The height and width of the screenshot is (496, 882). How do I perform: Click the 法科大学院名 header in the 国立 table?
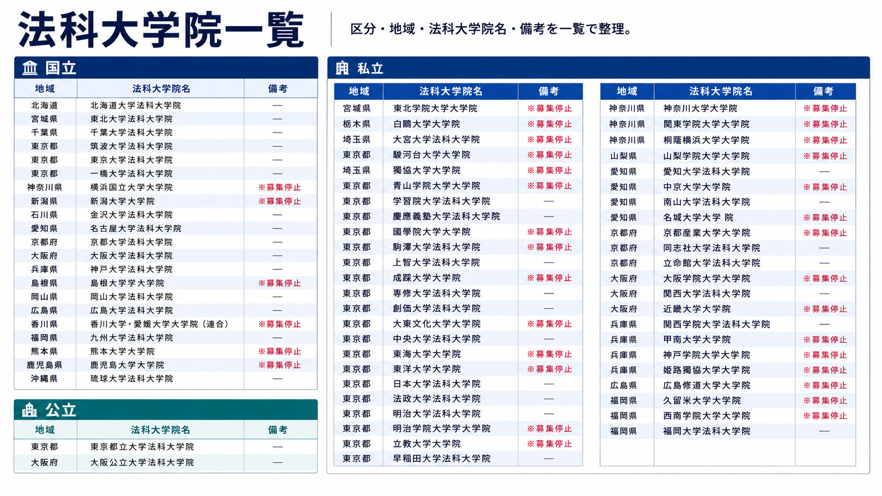161,89
